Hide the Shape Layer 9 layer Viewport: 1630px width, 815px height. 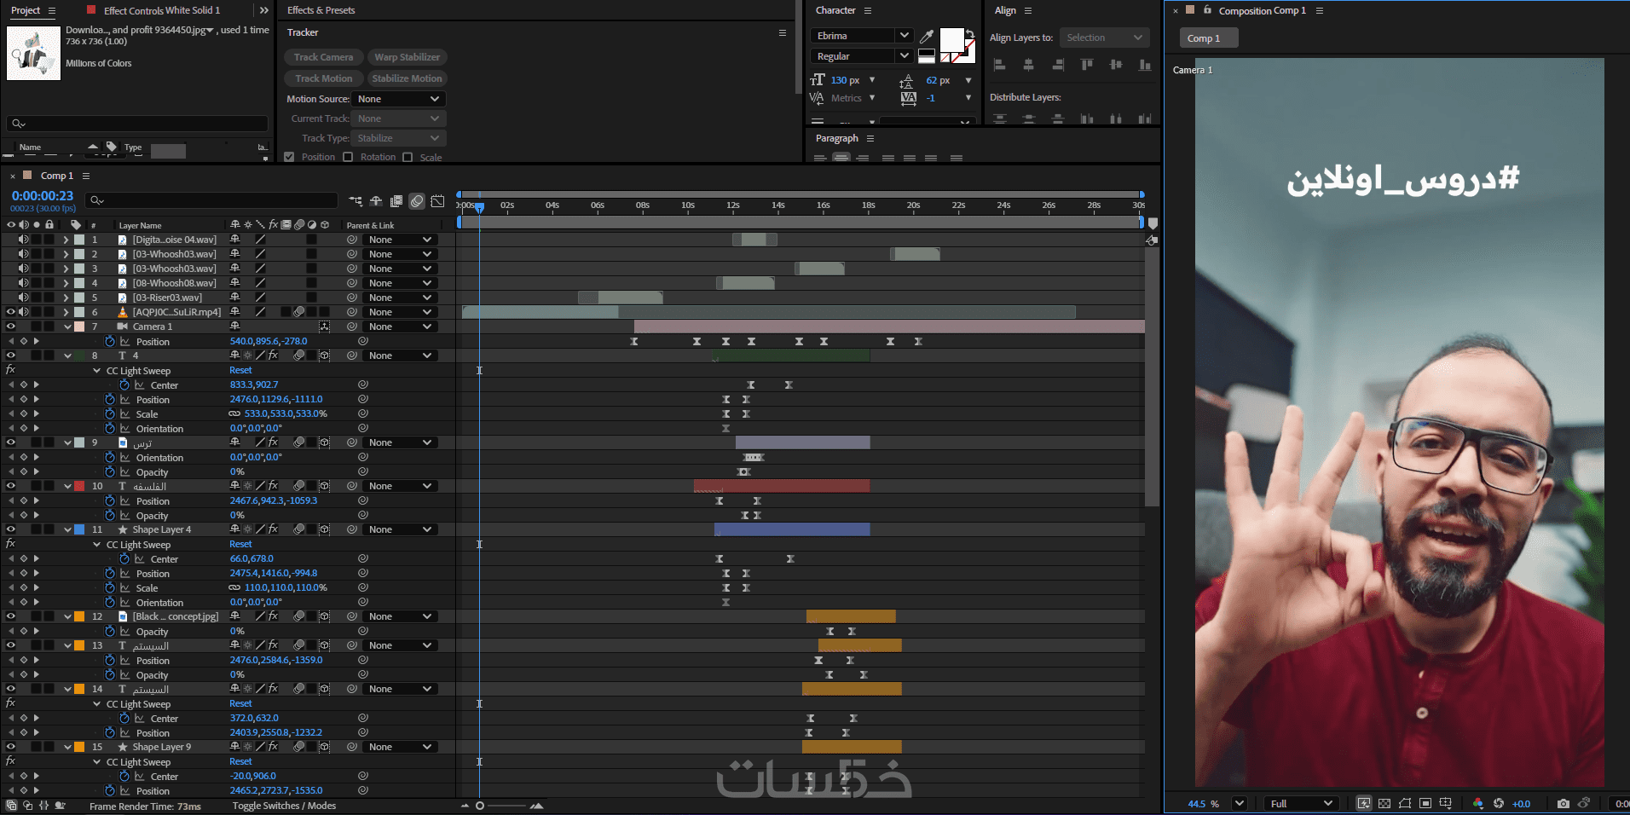tap(11, 747)
